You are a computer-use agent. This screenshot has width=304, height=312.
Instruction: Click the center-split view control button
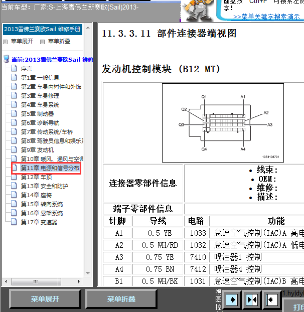point(252,299)
